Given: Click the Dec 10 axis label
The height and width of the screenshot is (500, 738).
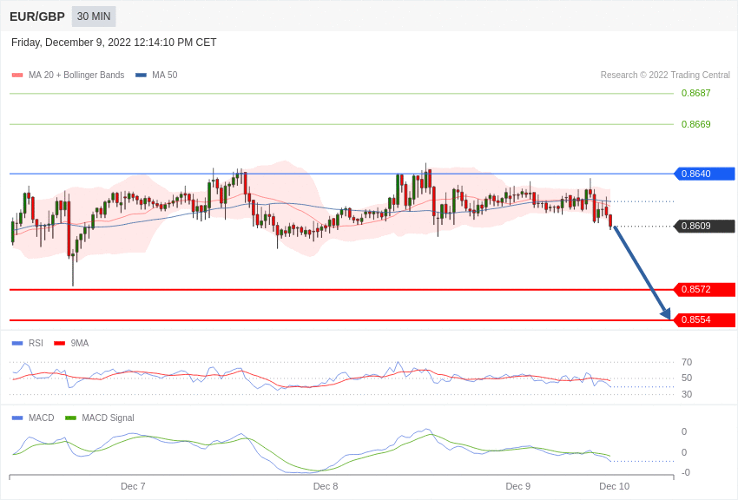Looking at the screenshot, I should pyautogui.click(x=614, y=486).
